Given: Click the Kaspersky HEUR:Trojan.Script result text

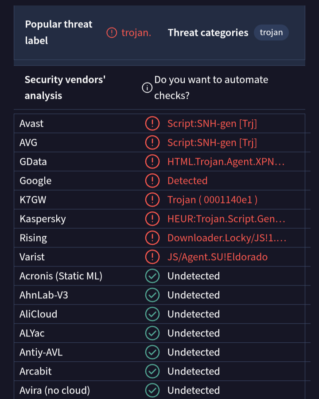Looking at the screenshot, I should [x=226, y=219].
